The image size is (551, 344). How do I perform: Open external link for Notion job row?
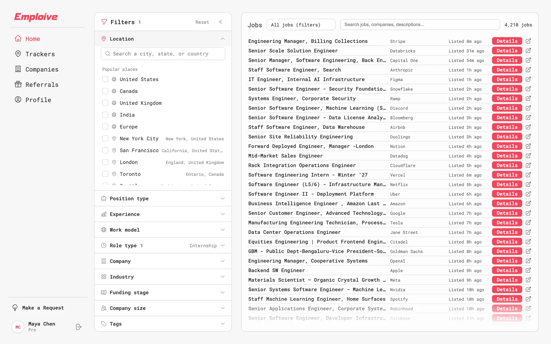point(528,146)
